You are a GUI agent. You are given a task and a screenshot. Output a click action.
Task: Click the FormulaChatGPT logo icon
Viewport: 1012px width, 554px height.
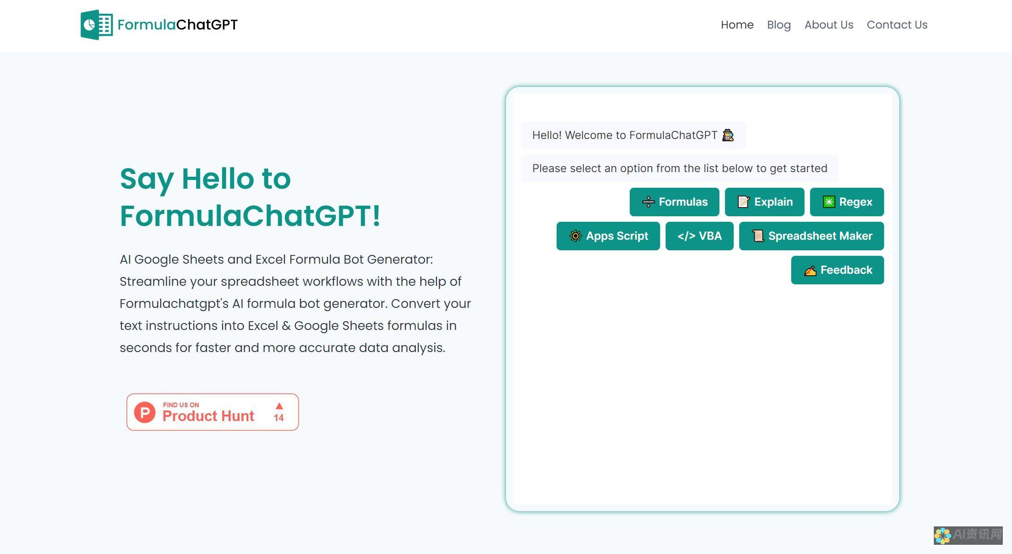pyautogui.click(x=97, y=24)
